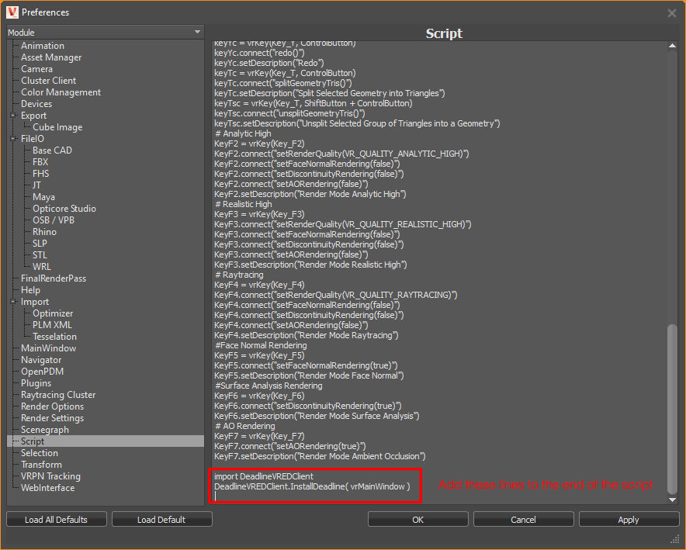Collapse the Import tree node

point(13,302)
